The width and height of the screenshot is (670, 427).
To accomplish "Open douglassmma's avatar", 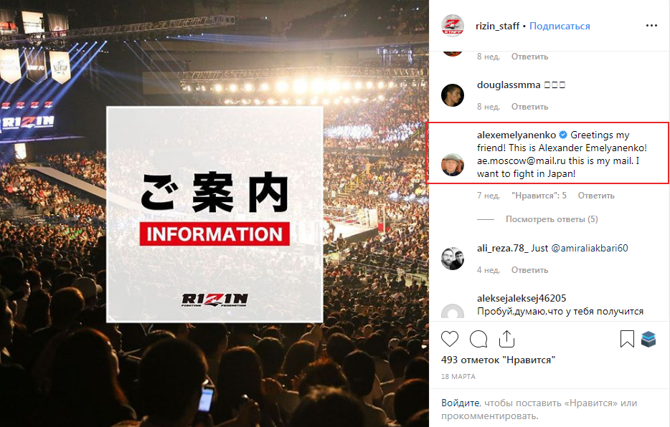I will pyautogui.click(x=453, y=95).
